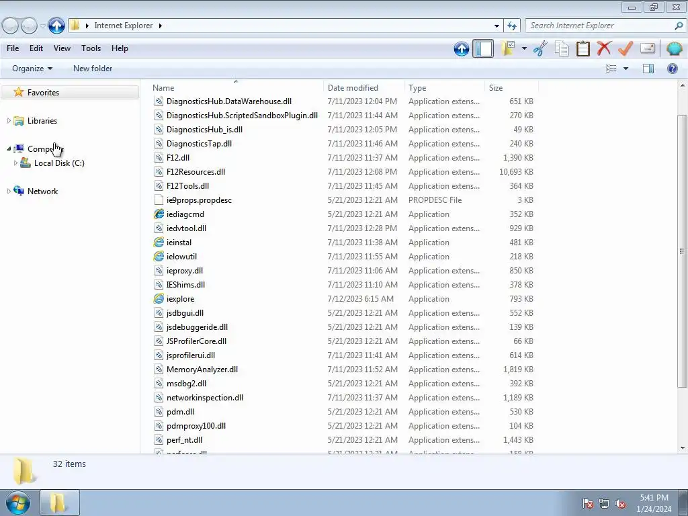
Task: Click the file list scrollbar down arrow
Action: [x=683, y=448]
